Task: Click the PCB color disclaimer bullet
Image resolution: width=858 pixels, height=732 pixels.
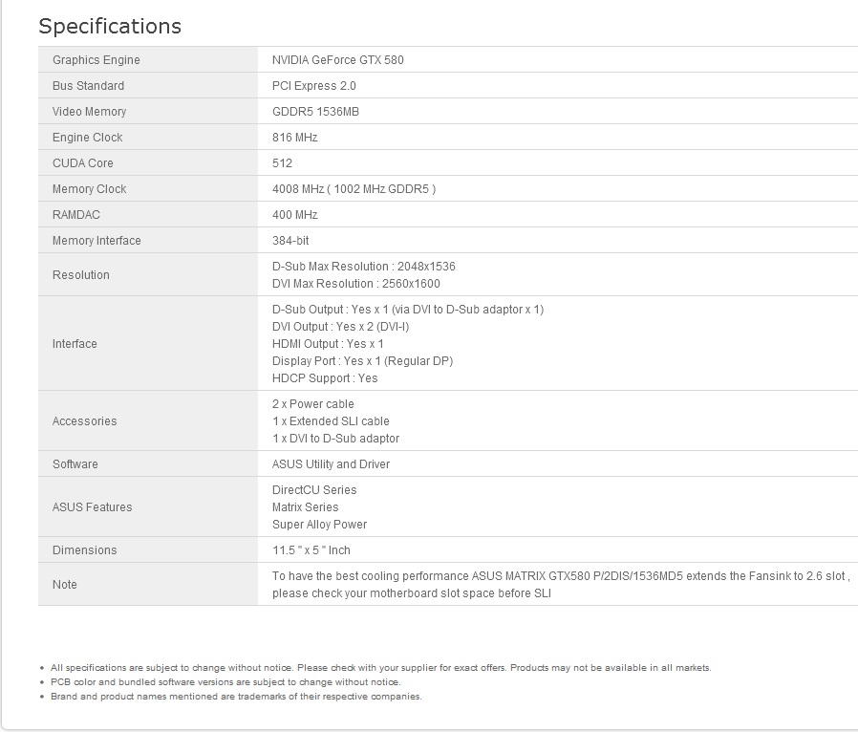Action: [225, 682]
